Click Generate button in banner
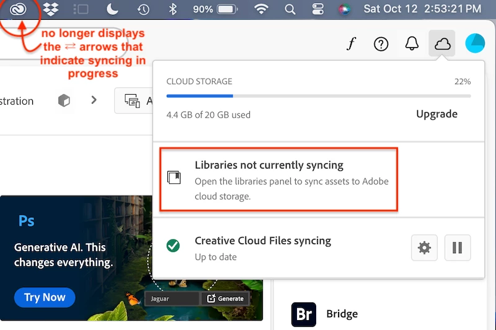Image resolution: width=496 pixels, height=330 pixels. 225,298
